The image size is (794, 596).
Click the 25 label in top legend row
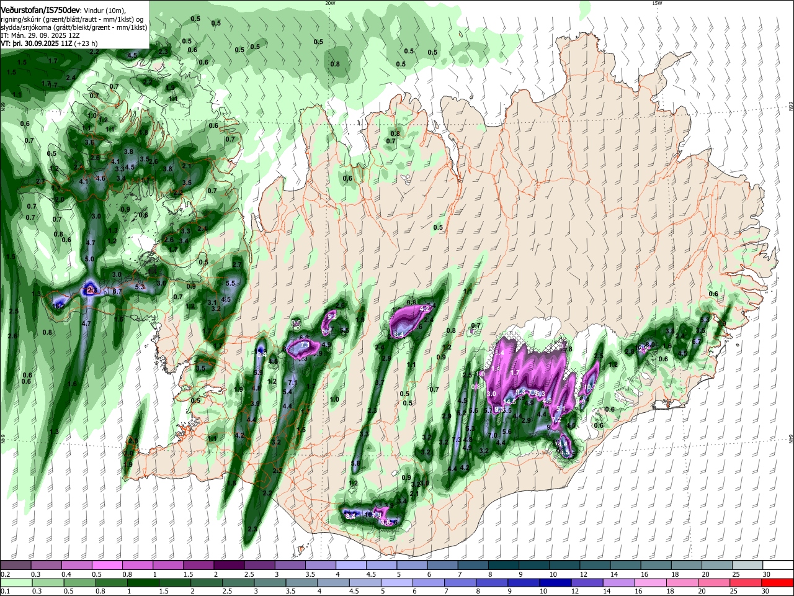tap(735, 574)
